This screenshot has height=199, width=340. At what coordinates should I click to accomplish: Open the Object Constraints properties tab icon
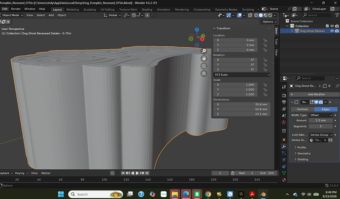coord(284,166)
